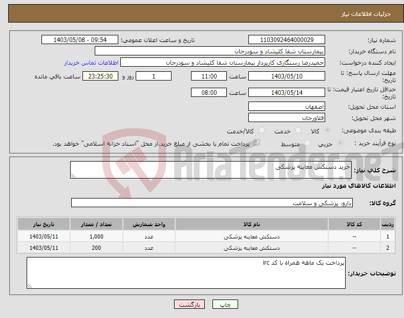Select the کالا radio button
The image size is (404, 318).
(327, 130)
